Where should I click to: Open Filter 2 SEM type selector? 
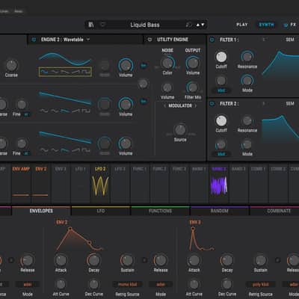tap(290, 103)
